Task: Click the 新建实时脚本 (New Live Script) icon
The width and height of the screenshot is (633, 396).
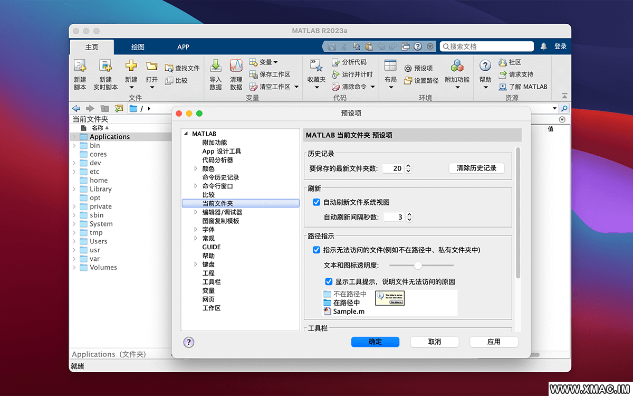Action: point(105,66)
